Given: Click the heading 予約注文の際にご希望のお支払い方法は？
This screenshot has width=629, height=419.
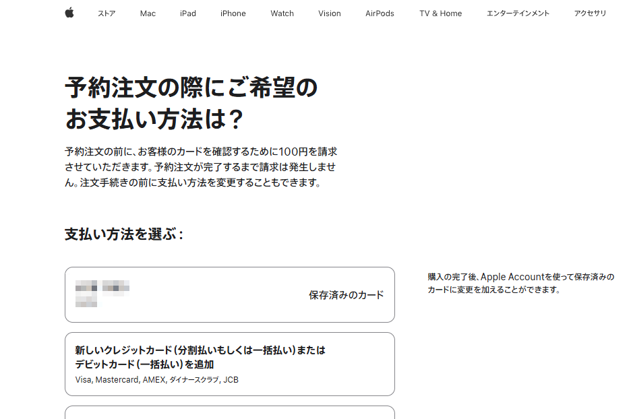Looking at the screenshot, I should (191, 104).
